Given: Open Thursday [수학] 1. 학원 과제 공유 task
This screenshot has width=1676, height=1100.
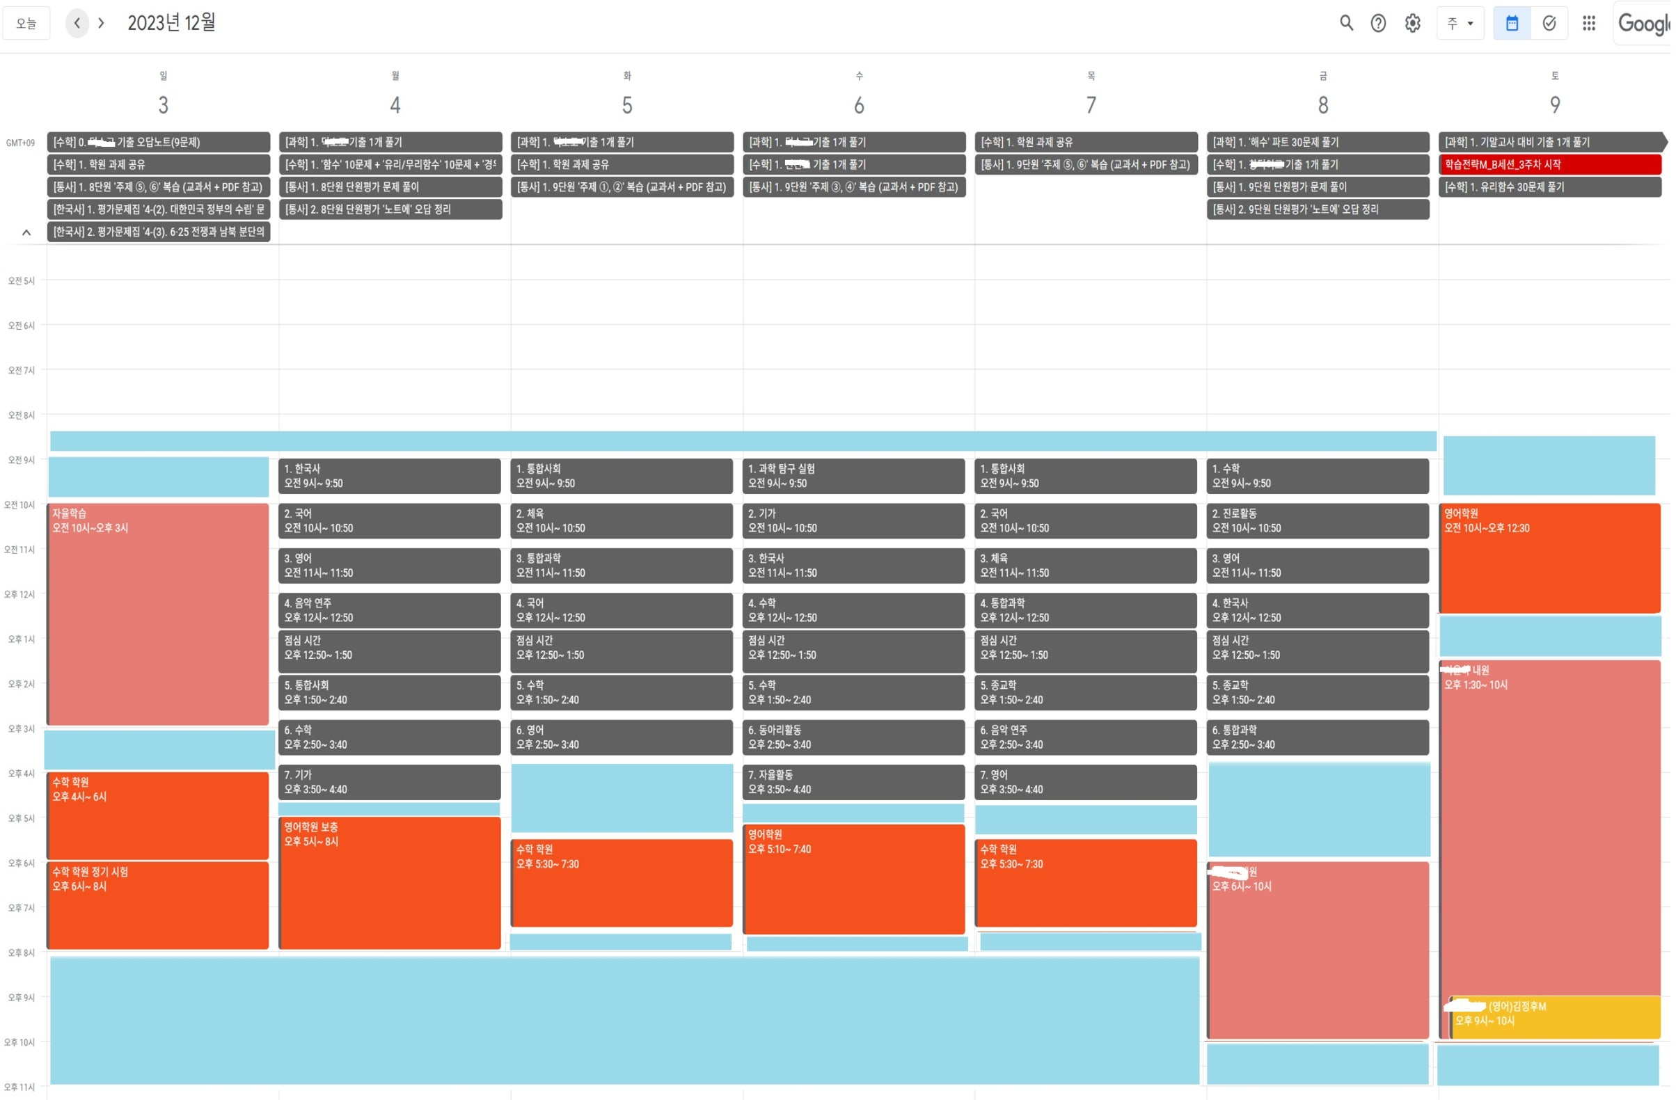Looking at the screenshot, I should click(x=1088, y=142).
